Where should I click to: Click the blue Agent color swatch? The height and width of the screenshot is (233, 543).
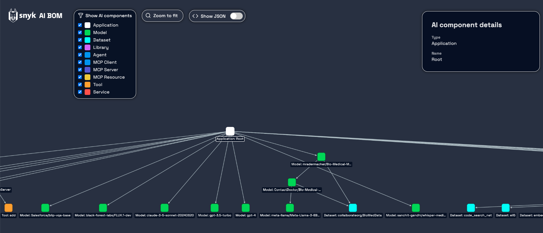click(x=87, y=55)
